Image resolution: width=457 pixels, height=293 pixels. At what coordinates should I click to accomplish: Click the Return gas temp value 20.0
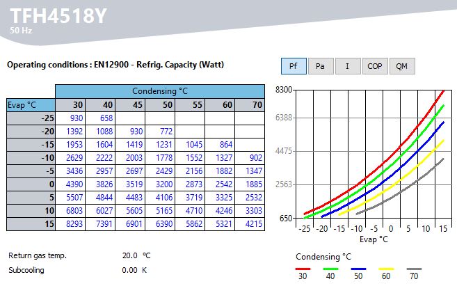pyautogui.click(x=129, y=255)
